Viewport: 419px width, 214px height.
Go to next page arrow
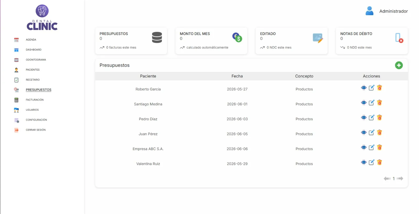400,179
